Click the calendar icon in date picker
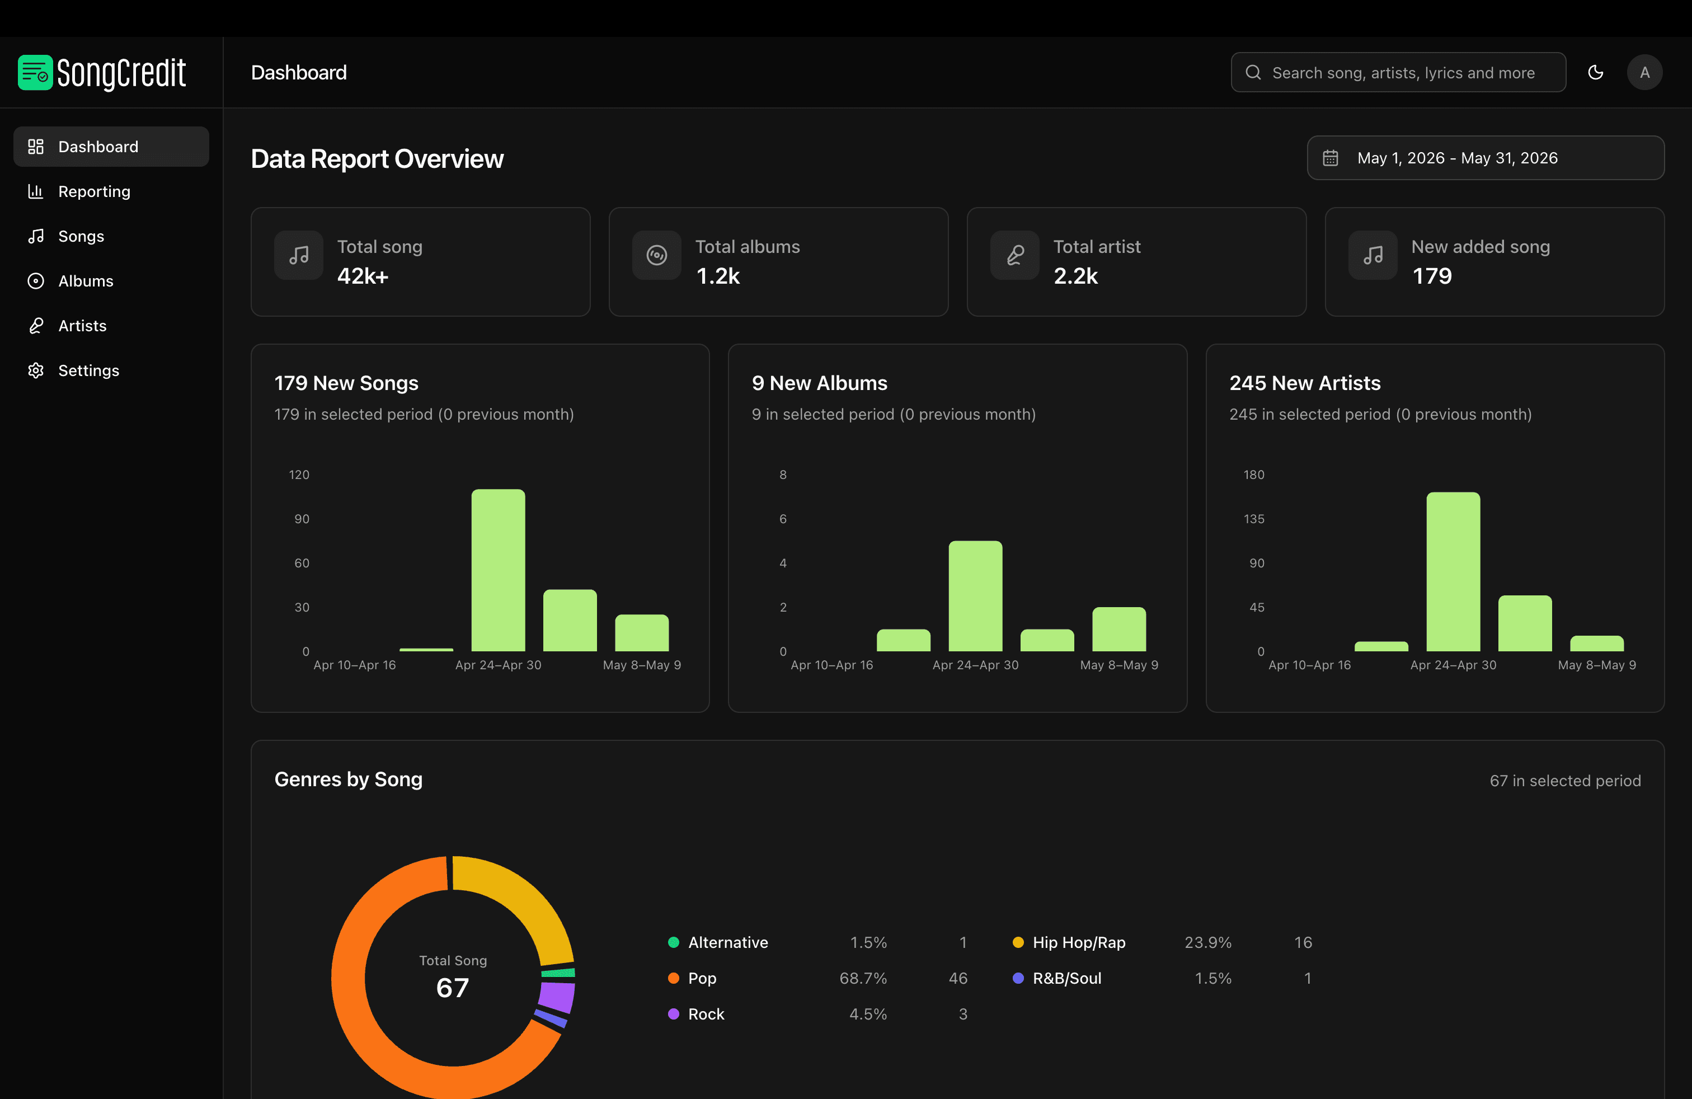Viewport: 1692px width, 1099px height. point(1330,158)
